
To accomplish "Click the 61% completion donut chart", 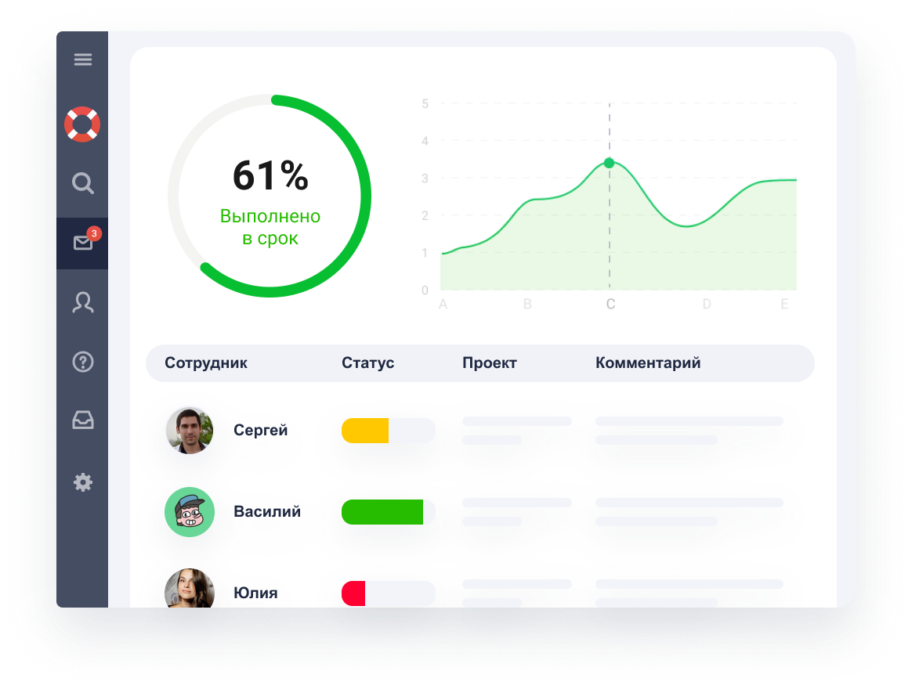I will pos(270,194).
